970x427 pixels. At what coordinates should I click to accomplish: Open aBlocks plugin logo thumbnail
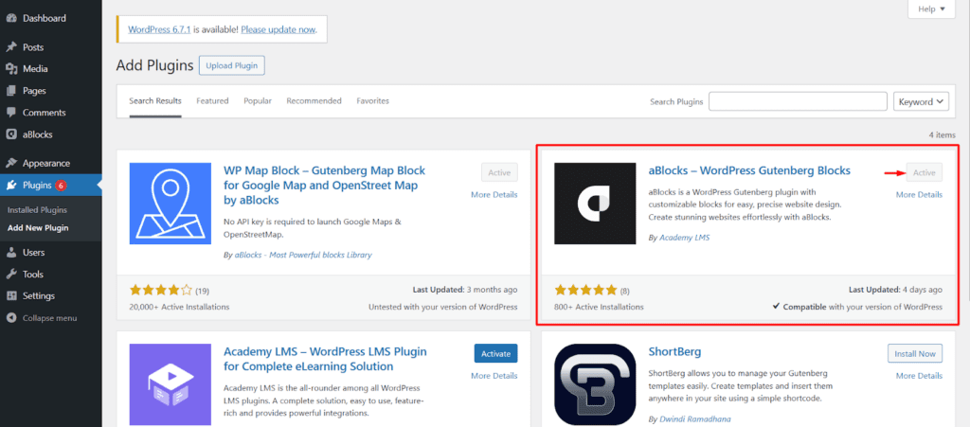(595, 204)
